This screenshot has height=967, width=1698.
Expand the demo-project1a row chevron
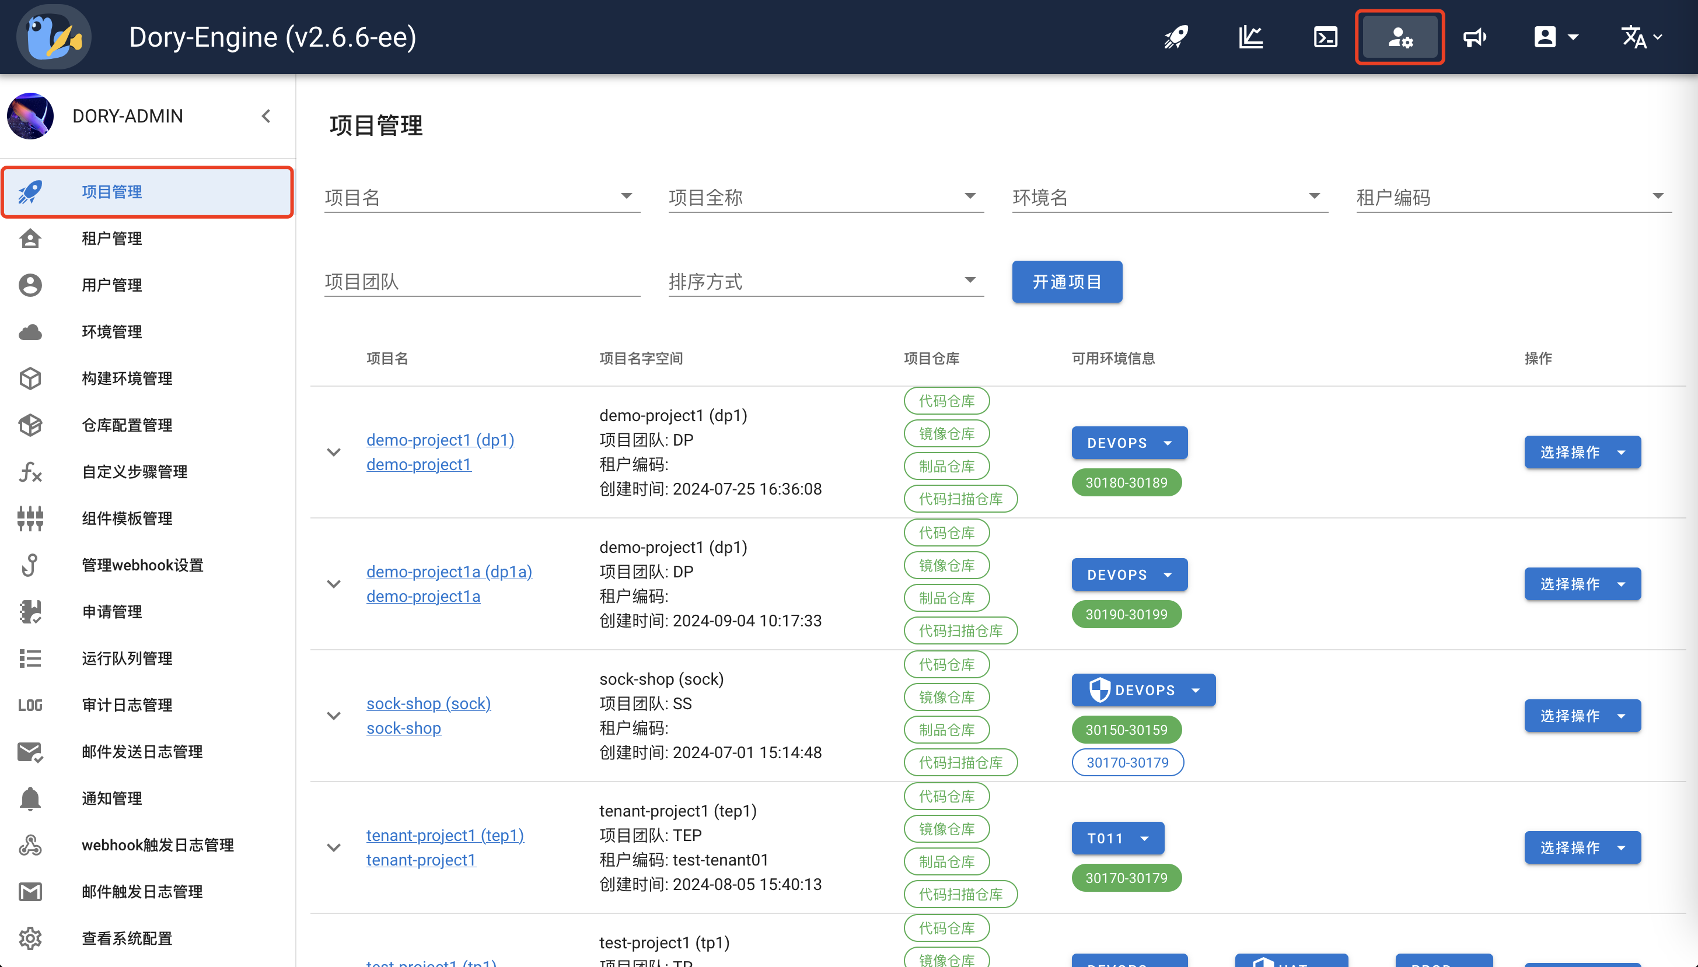[x=334, y=584]
